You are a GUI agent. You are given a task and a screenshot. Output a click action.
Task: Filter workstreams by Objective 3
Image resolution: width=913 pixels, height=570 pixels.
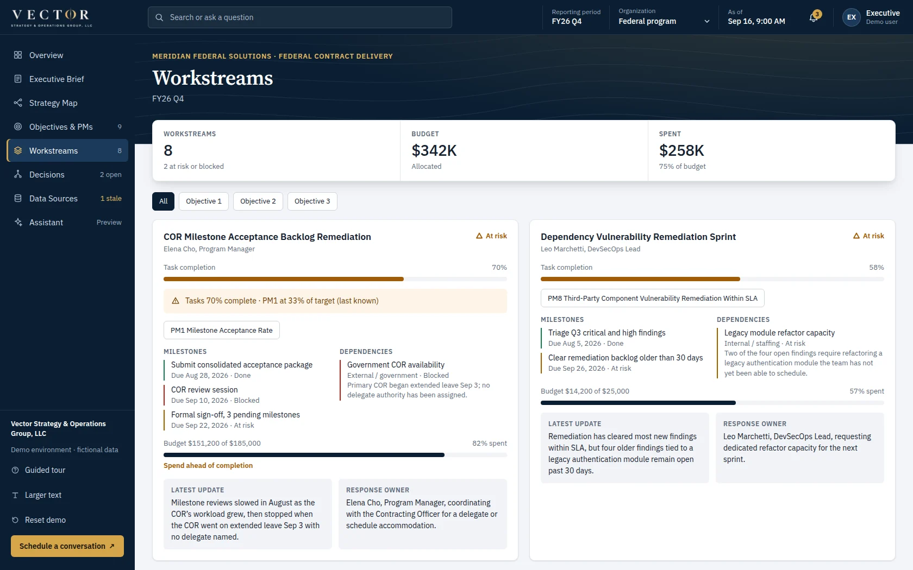tap(312, 201)
